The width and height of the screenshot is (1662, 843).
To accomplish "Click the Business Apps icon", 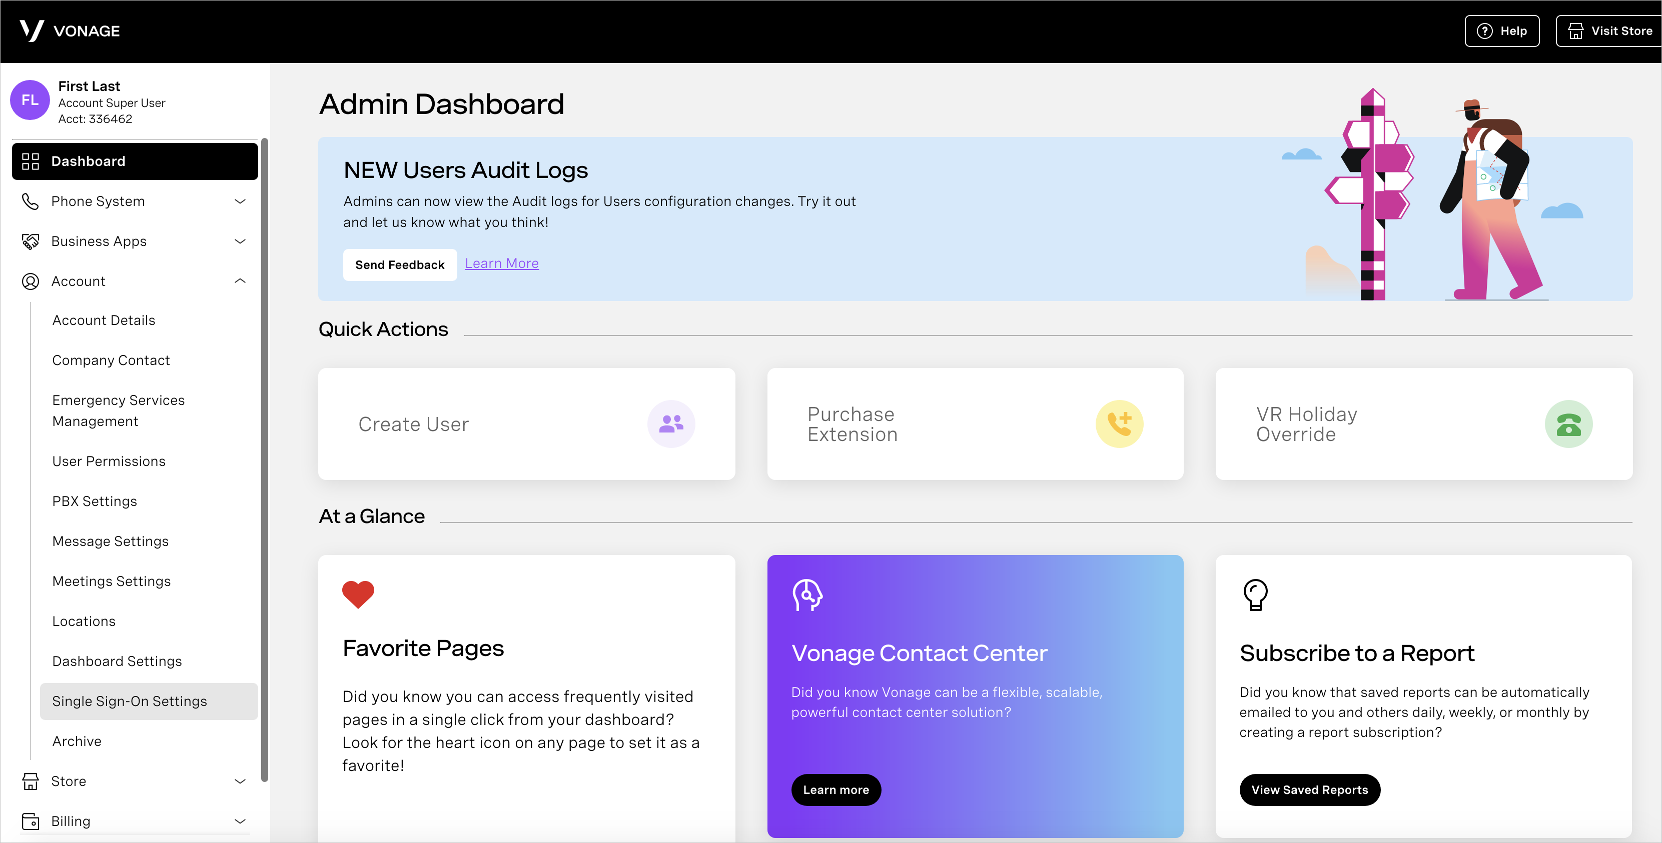I will tap(30, 241).
